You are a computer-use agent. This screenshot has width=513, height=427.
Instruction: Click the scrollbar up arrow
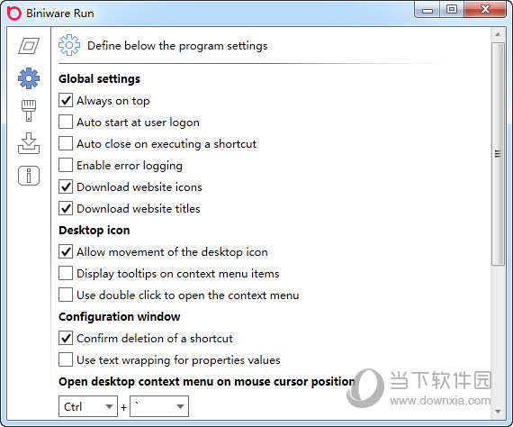coord(498,34)
